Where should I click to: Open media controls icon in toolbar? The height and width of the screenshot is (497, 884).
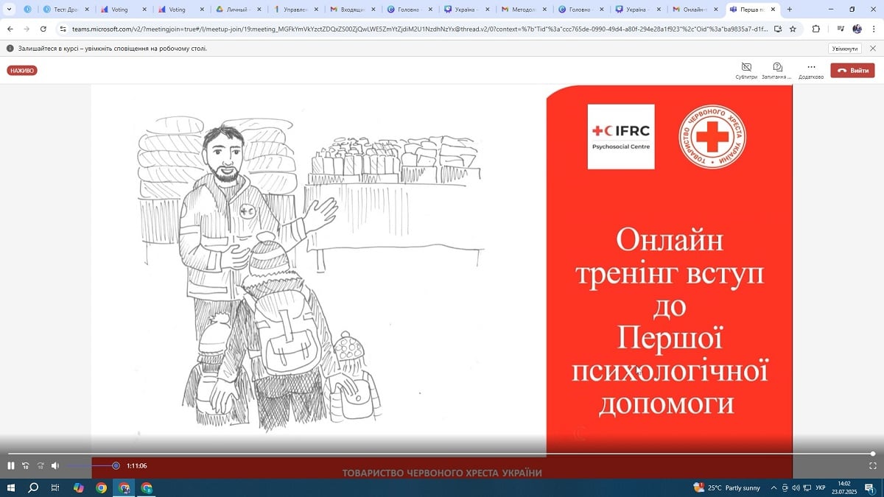841,29
